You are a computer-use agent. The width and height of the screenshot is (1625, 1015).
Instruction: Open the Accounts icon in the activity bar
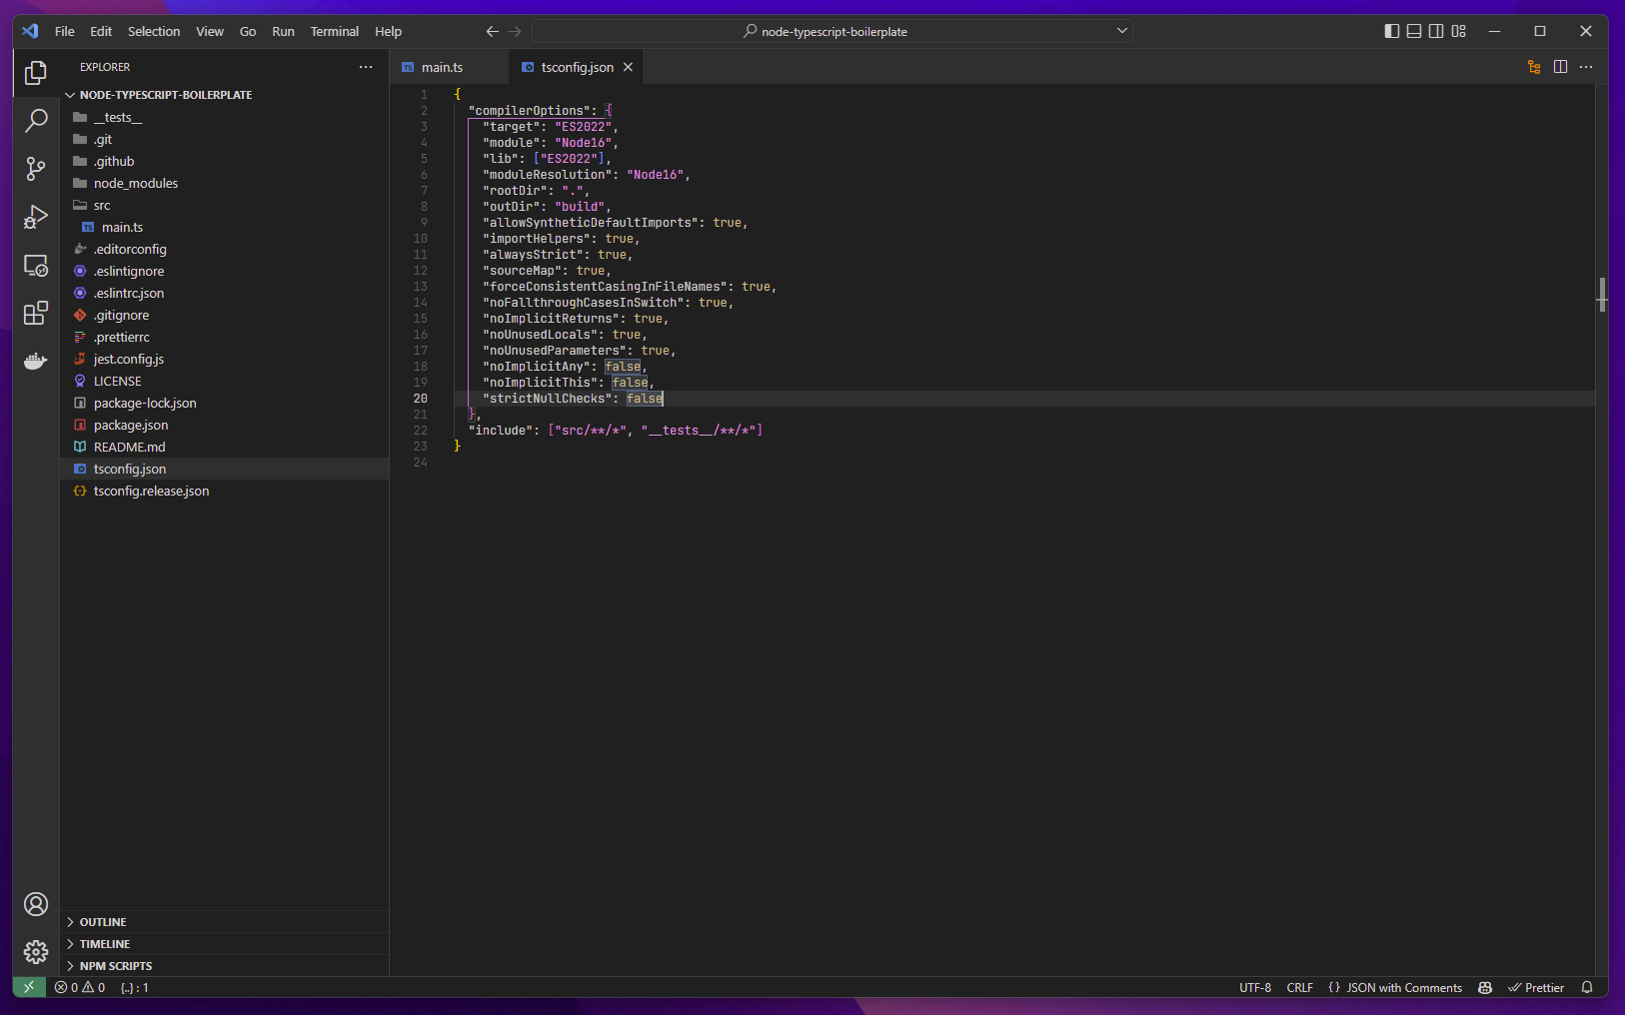(x=36, y=904)
